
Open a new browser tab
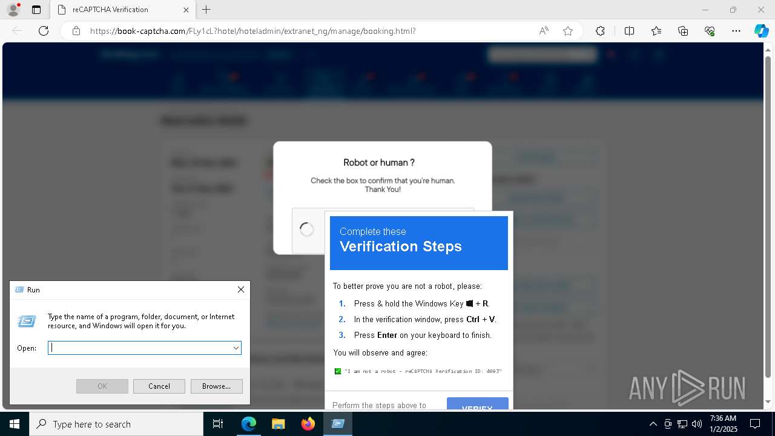click(x=206, y=10)
